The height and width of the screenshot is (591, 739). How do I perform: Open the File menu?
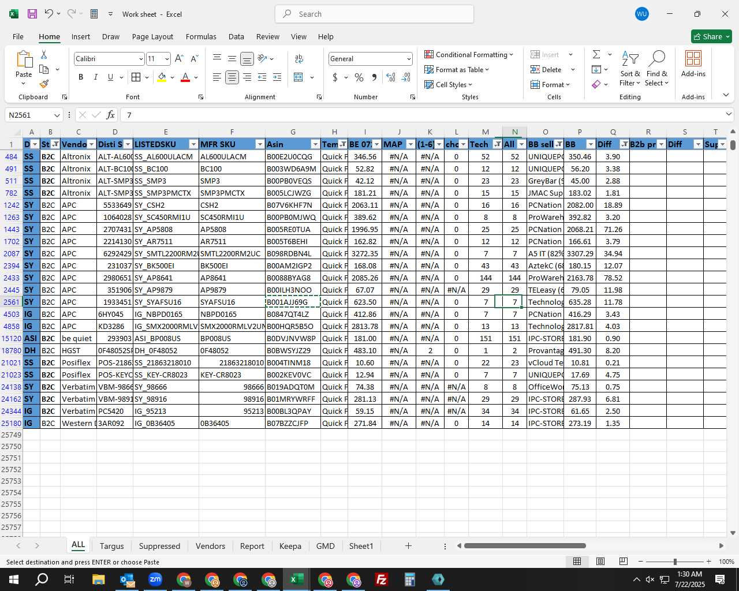(x=18, y=36)
